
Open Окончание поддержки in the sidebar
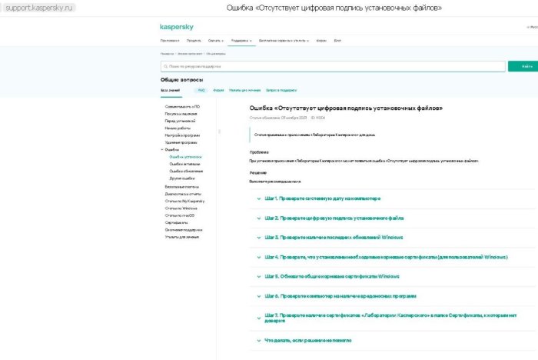[184, 230]
